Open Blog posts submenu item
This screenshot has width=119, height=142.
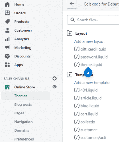click(23, 104)
